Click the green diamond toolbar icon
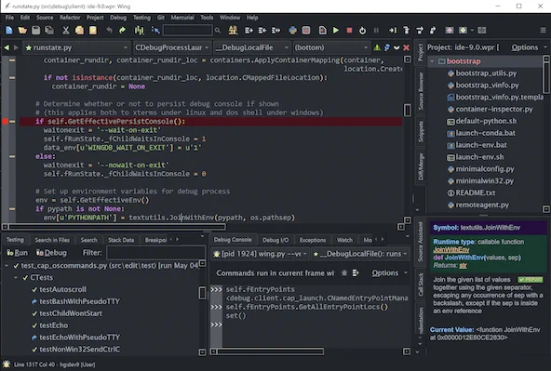 463,31
